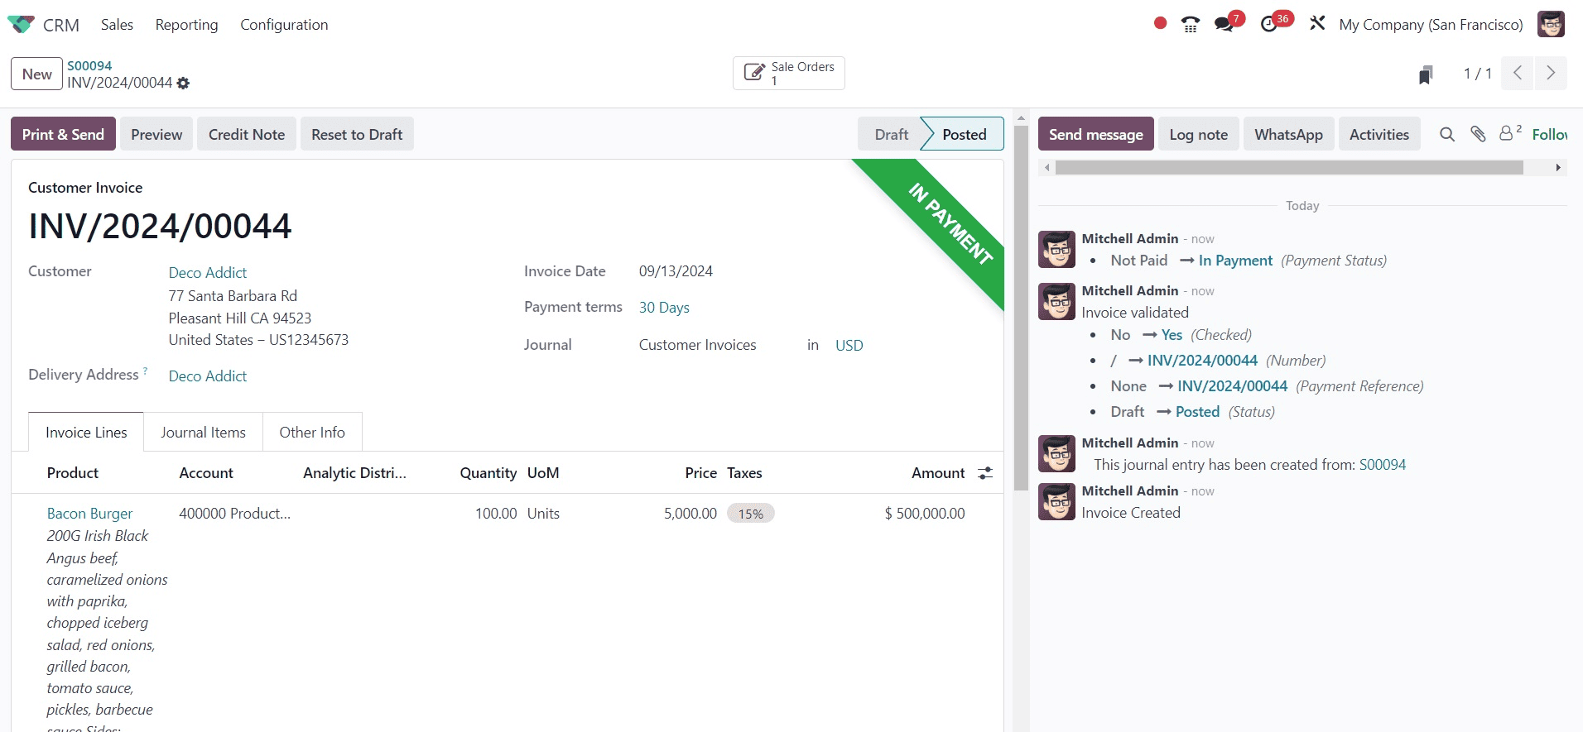Open the Deco Addict customer link
Image resolution: width=1583 pixels, height=732 pixels.
click(208, 272)
